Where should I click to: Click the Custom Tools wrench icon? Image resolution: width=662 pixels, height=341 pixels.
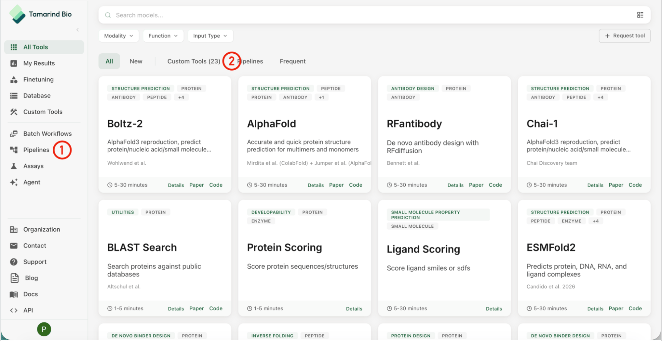[x=14, y=112]
